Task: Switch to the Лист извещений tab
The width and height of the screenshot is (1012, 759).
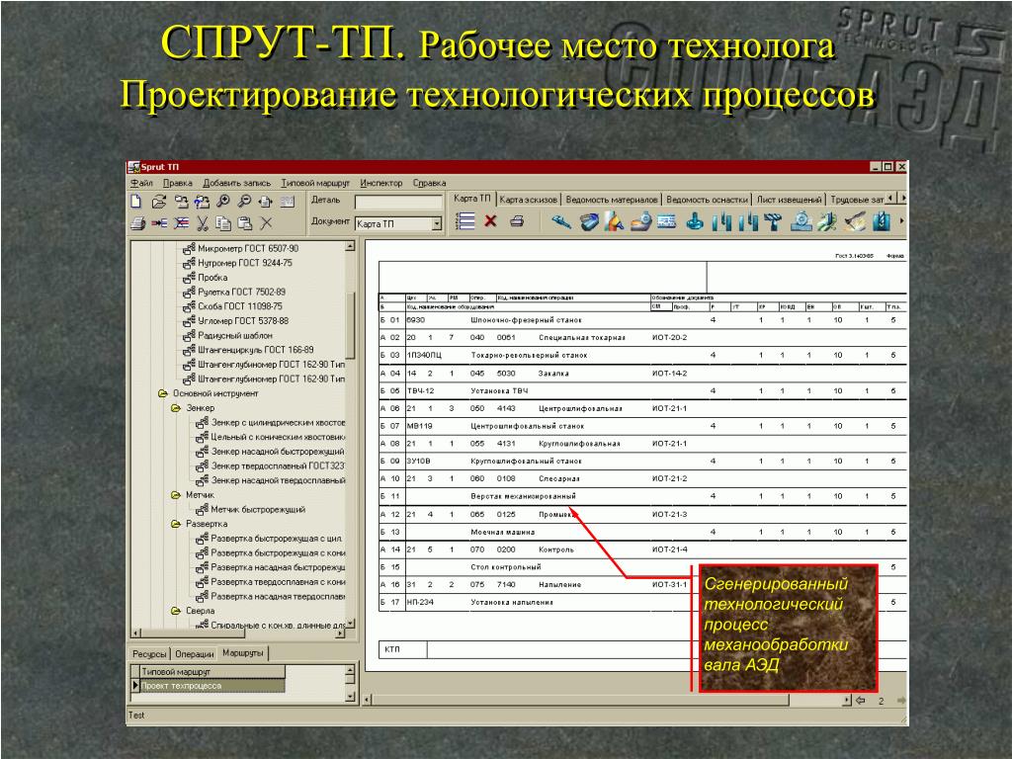Action: [790, 200]
